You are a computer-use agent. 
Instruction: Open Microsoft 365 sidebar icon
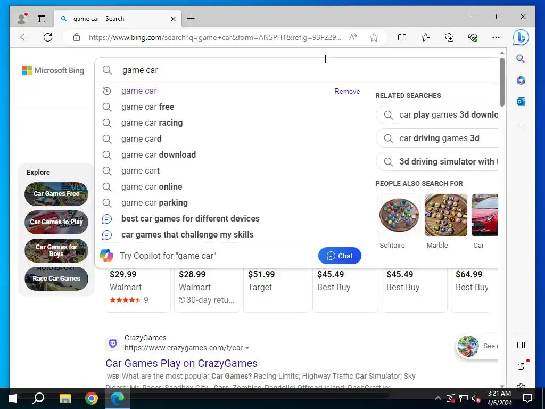click(x=521, y=80)
